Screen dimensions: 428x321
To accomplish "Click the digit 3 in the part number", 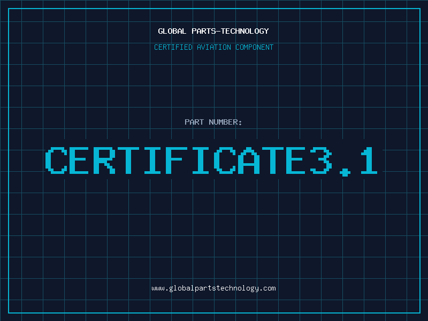I will coord(320,160).
